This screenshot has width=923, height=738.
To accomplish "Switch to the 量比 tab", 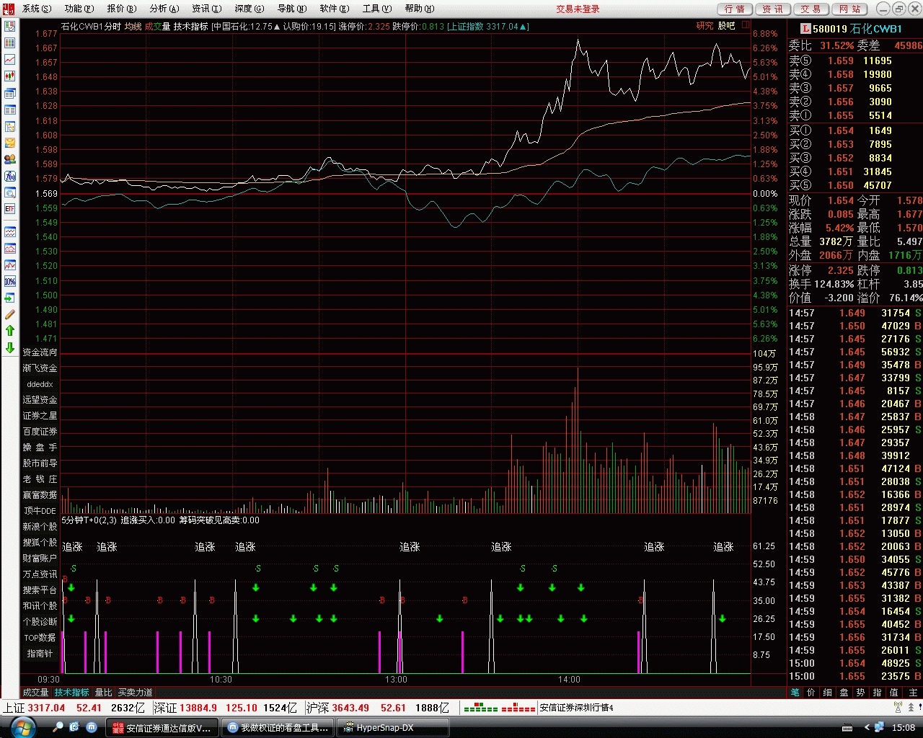I will click(x=104, y=693).
